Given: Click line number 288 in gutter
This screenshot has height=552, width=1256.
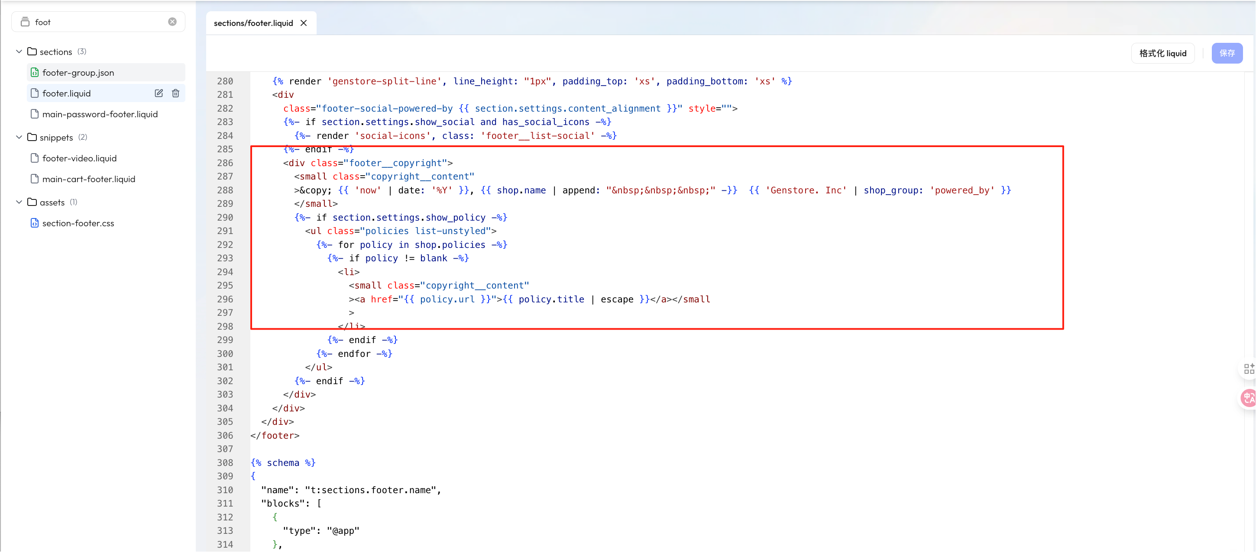Looking at the screenshot, I should [x=225, y=190].
